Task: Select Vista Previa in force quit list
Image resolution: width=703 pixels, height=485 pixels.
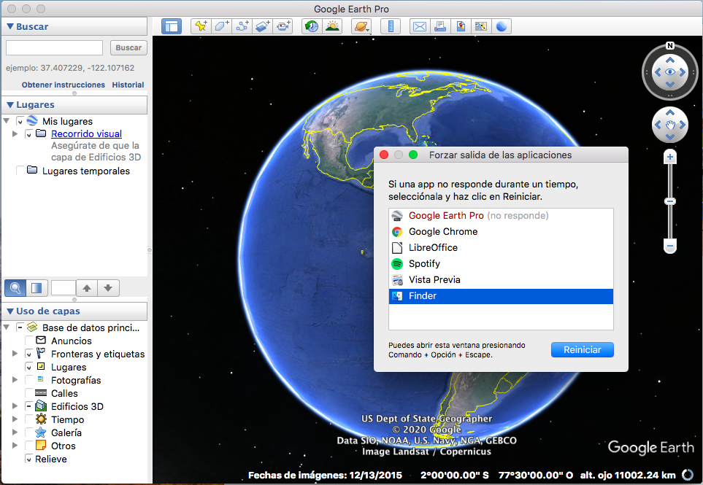Action: coord(501,280)
